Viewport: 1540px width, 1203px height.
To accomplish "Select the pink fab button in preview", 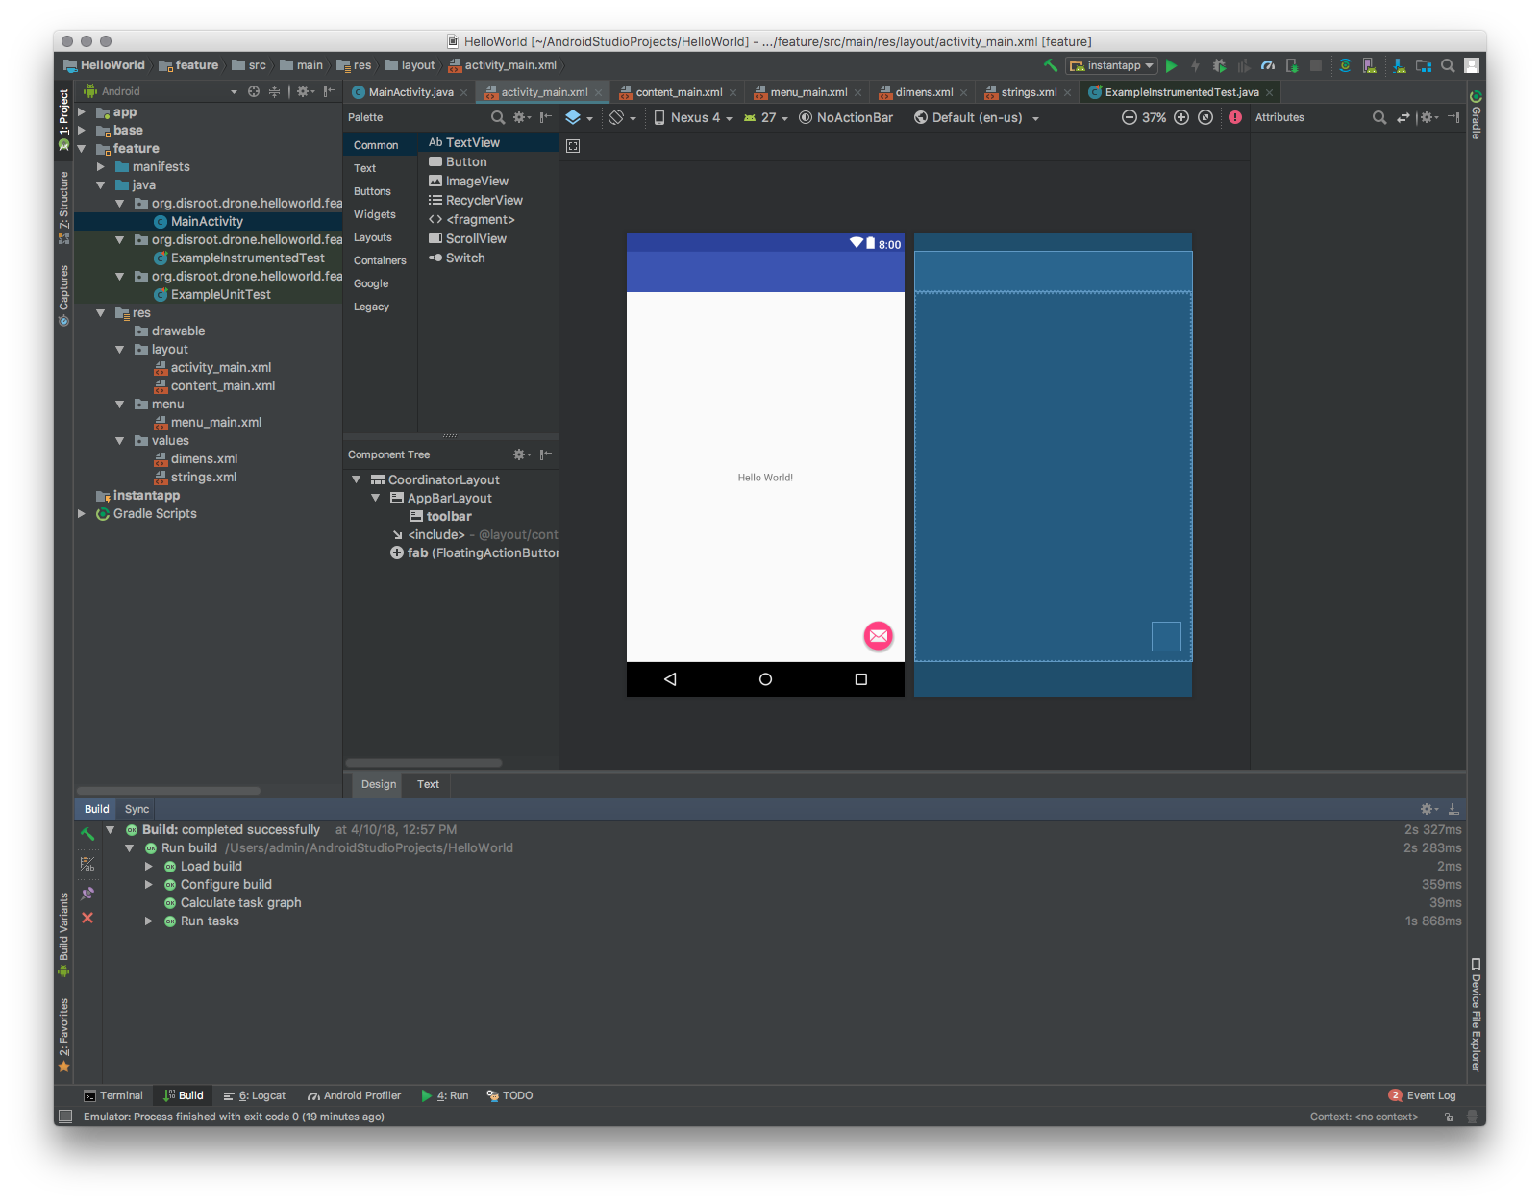I will (x=878, y=636).
